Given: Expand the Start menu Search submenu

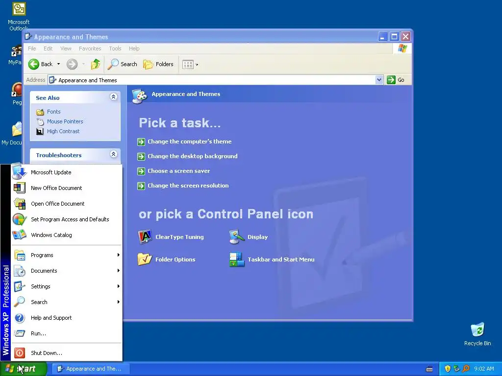Looking at the screenshot, I should pos(67,302).
